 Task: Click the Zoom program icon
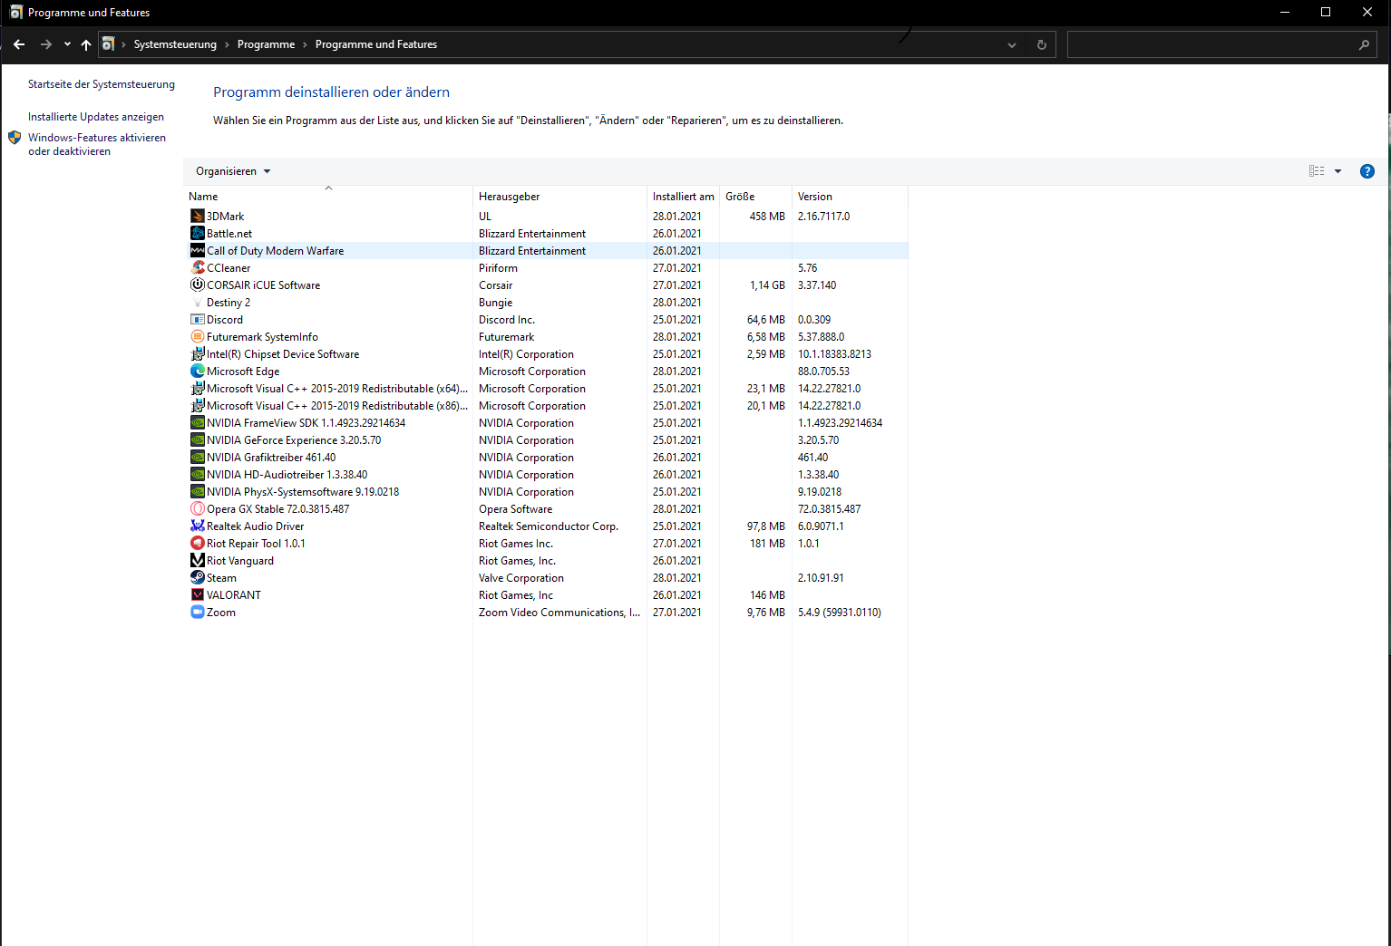tap(197, 612)
